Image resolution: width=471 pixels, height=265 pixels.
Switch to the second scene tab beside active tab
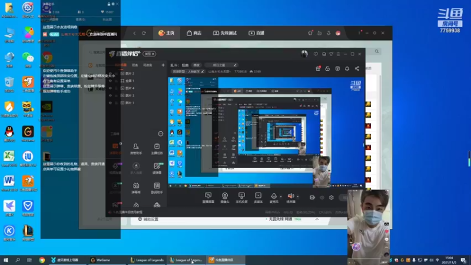tap(135, 65)
